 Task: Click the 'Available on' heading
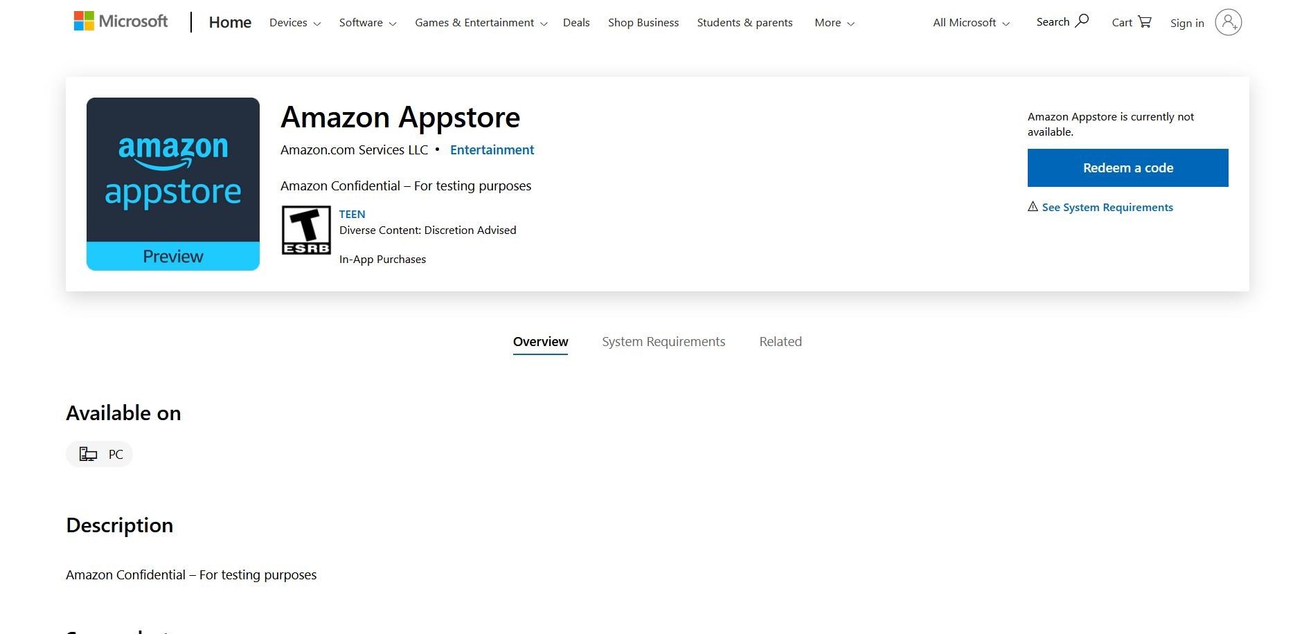coord(123,413)
